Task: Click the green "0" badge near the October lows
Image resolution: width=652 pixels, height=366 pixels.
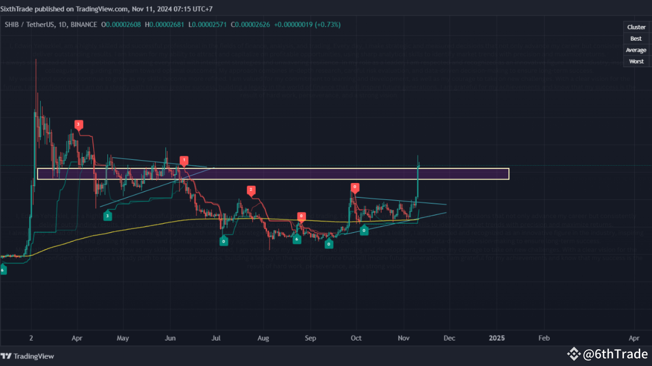Action: 364,230
